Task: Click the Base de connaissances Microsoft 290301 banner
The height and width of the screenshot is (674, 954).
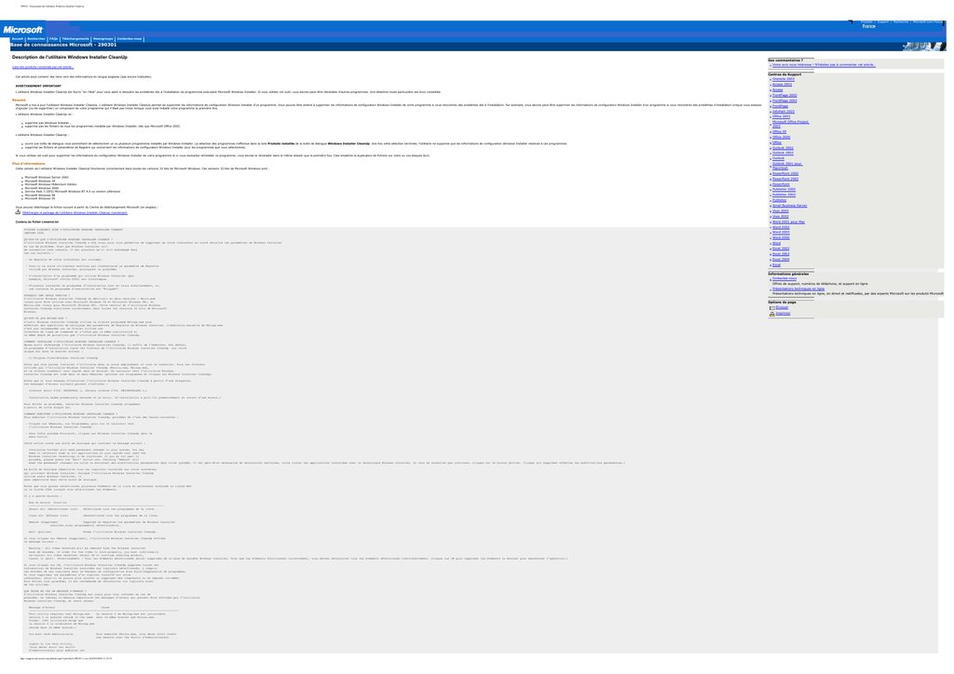Action: (x=63, y=45)
